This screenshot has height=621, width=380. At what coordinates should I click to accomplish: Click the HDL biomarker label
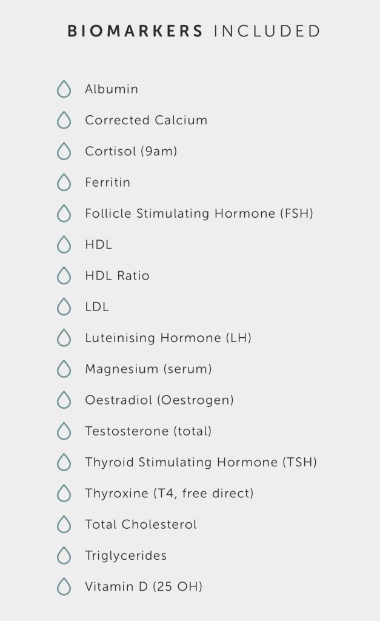[98, 245]
